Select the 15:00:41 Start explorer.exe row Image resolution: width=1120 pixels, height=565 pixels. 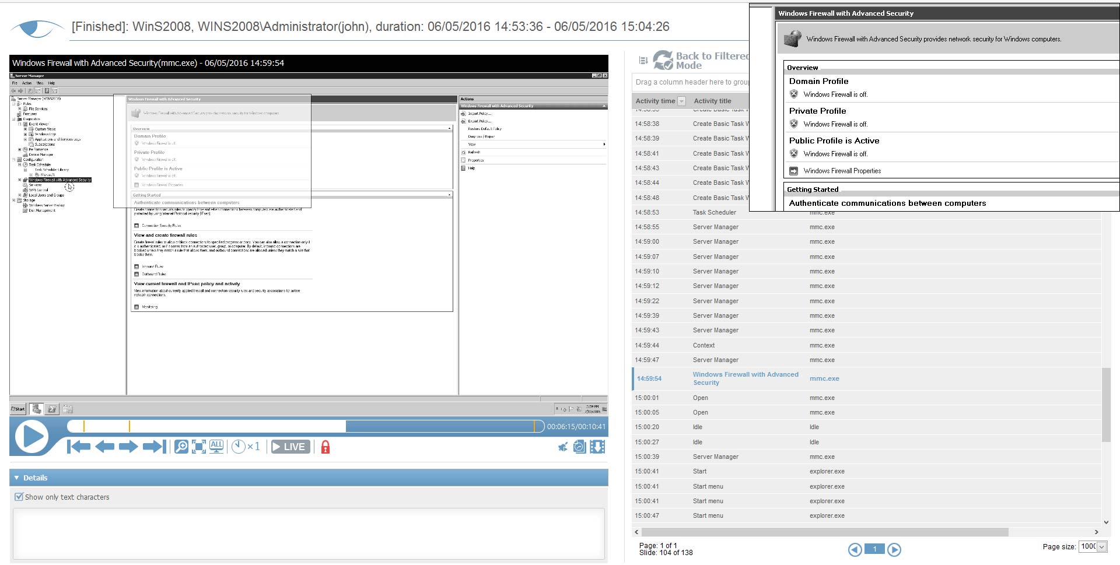pos(866,471)
